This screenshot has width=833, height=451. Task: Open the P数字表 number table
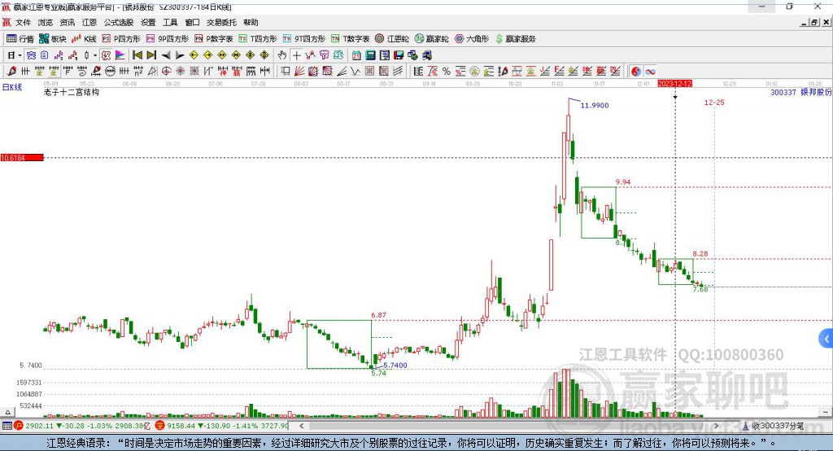[x=214, y=39]
